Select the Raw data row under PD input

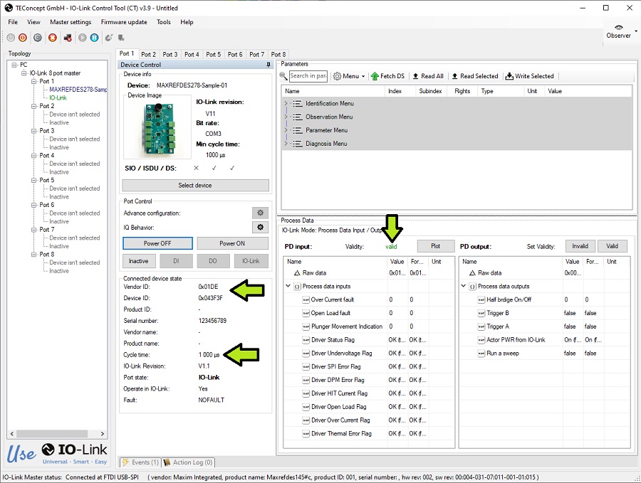(x=369, y=272)
